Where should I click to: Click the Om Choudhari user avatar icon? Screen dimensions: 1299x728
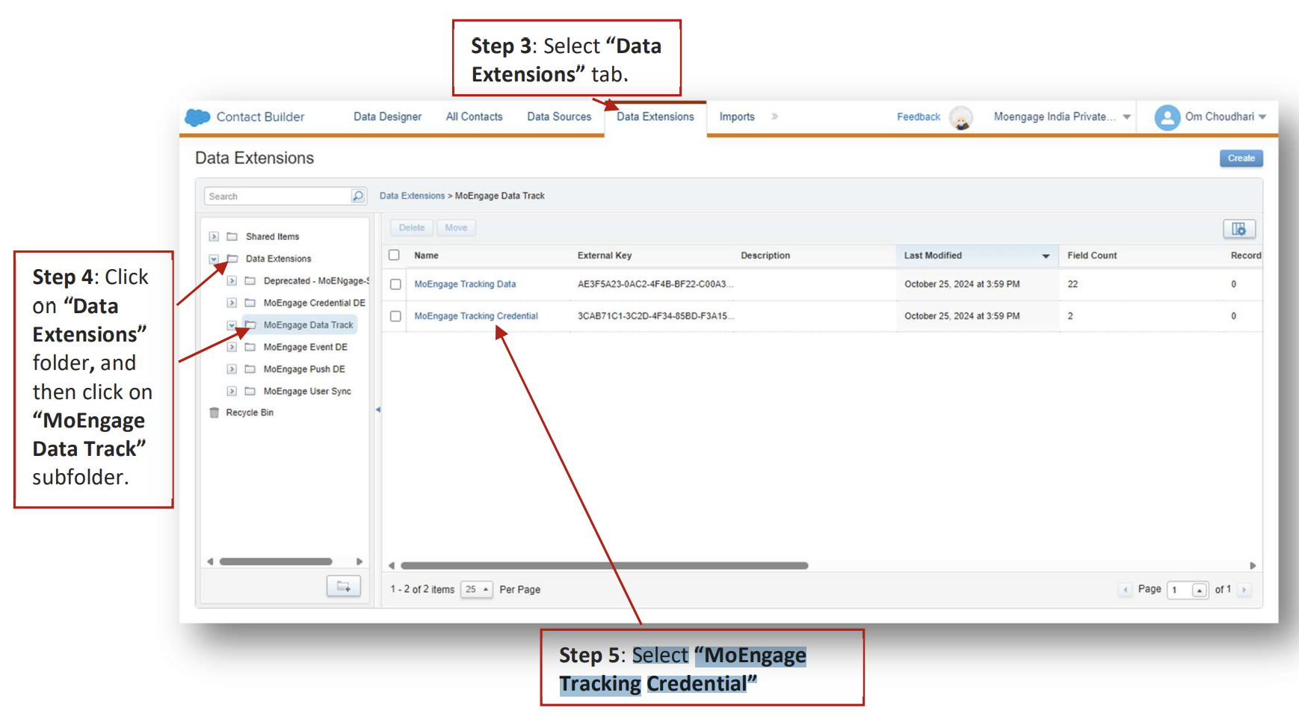point(1167,117)
